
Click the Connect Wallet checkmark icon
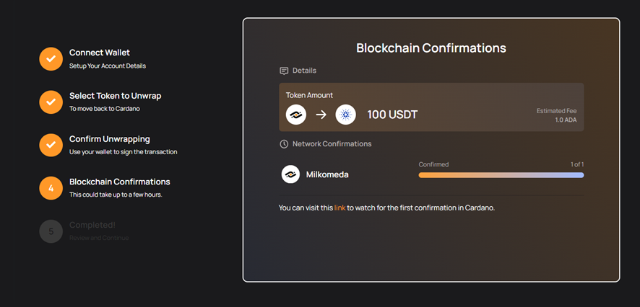pos(51,58)
